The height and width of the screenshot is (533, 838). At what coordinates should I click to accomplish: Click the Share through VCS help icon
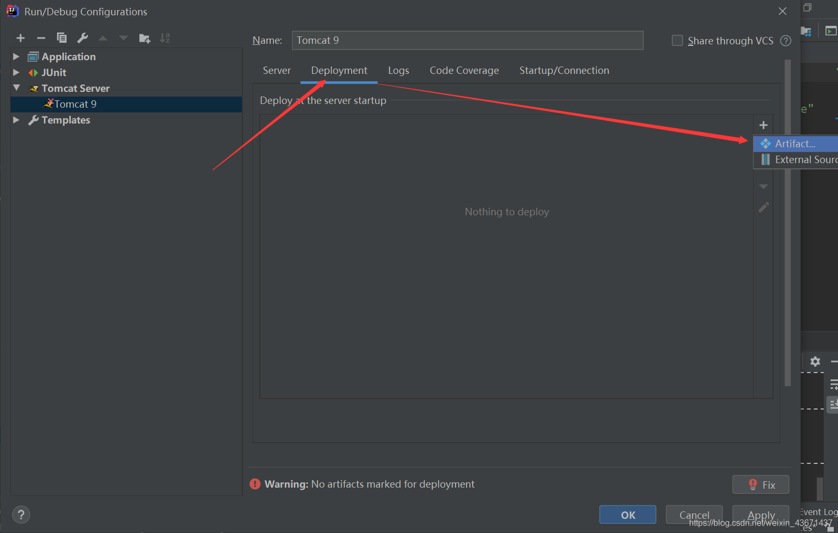click(x=786, y=41)
